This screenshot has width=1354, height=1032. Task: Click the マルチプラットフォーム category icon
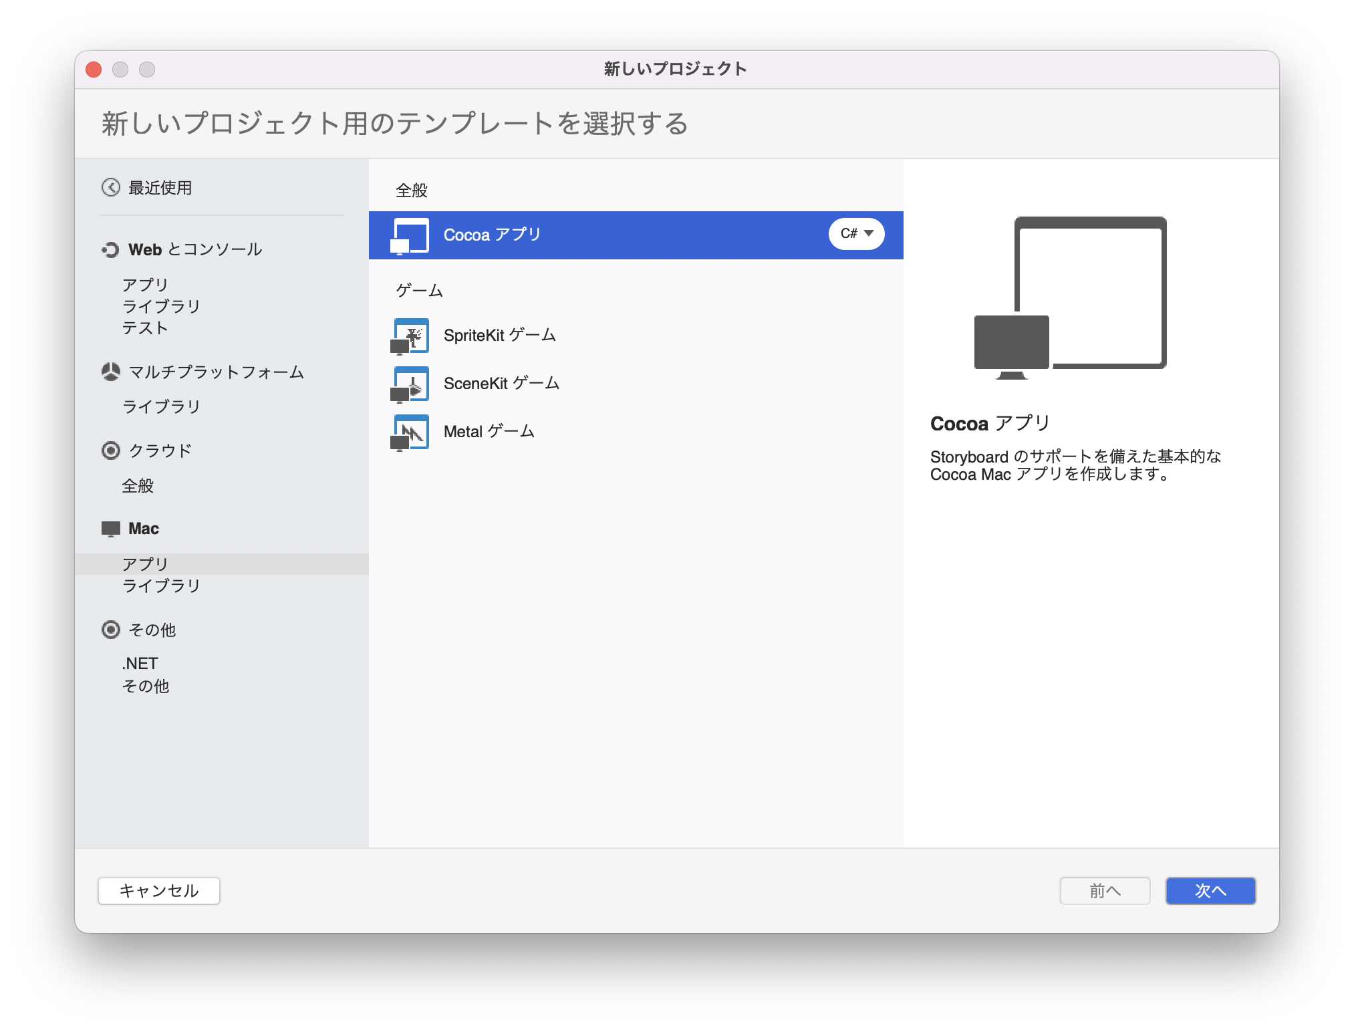click(110, 372)
